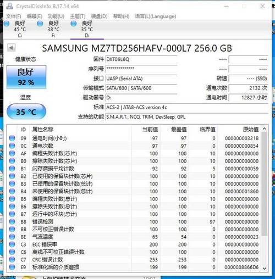Click the 35 °C temperature button

(26, 111)
